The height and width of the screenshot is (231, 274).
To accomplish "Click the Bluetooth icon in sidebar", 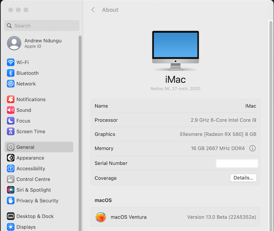I will [x=10, y=73].
